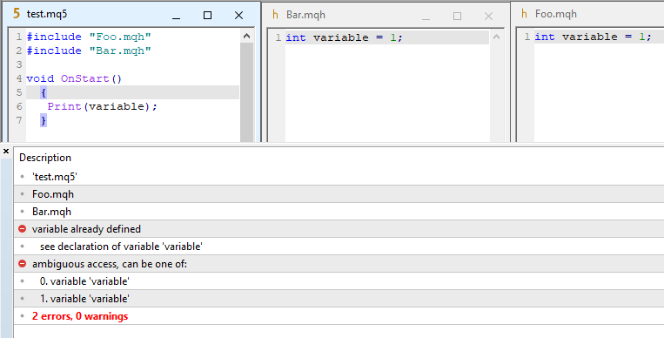This screenshot has height=338, width=664.
Task: Click red error icon for 'variable already defined'
Action: [x=23, y=229]
